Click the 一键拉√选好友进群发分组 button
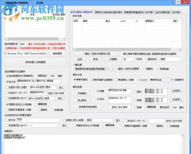 (96, 54)
